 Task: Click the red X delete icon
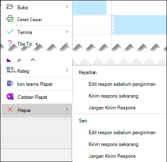click(10, 109)
